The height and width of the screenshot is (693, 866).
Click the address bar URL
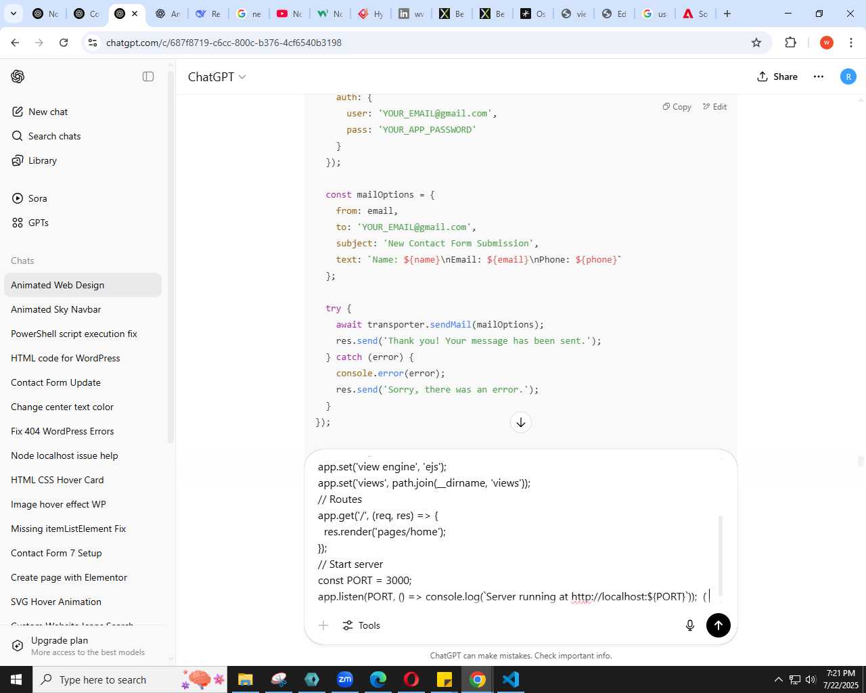[x=224, y=43]
